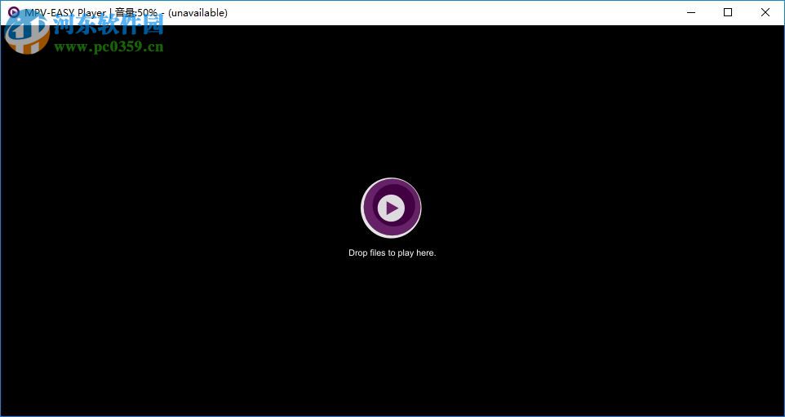Close the MPV-EASY Player window
The image size is (785, 417).
[x=765, y=12]
